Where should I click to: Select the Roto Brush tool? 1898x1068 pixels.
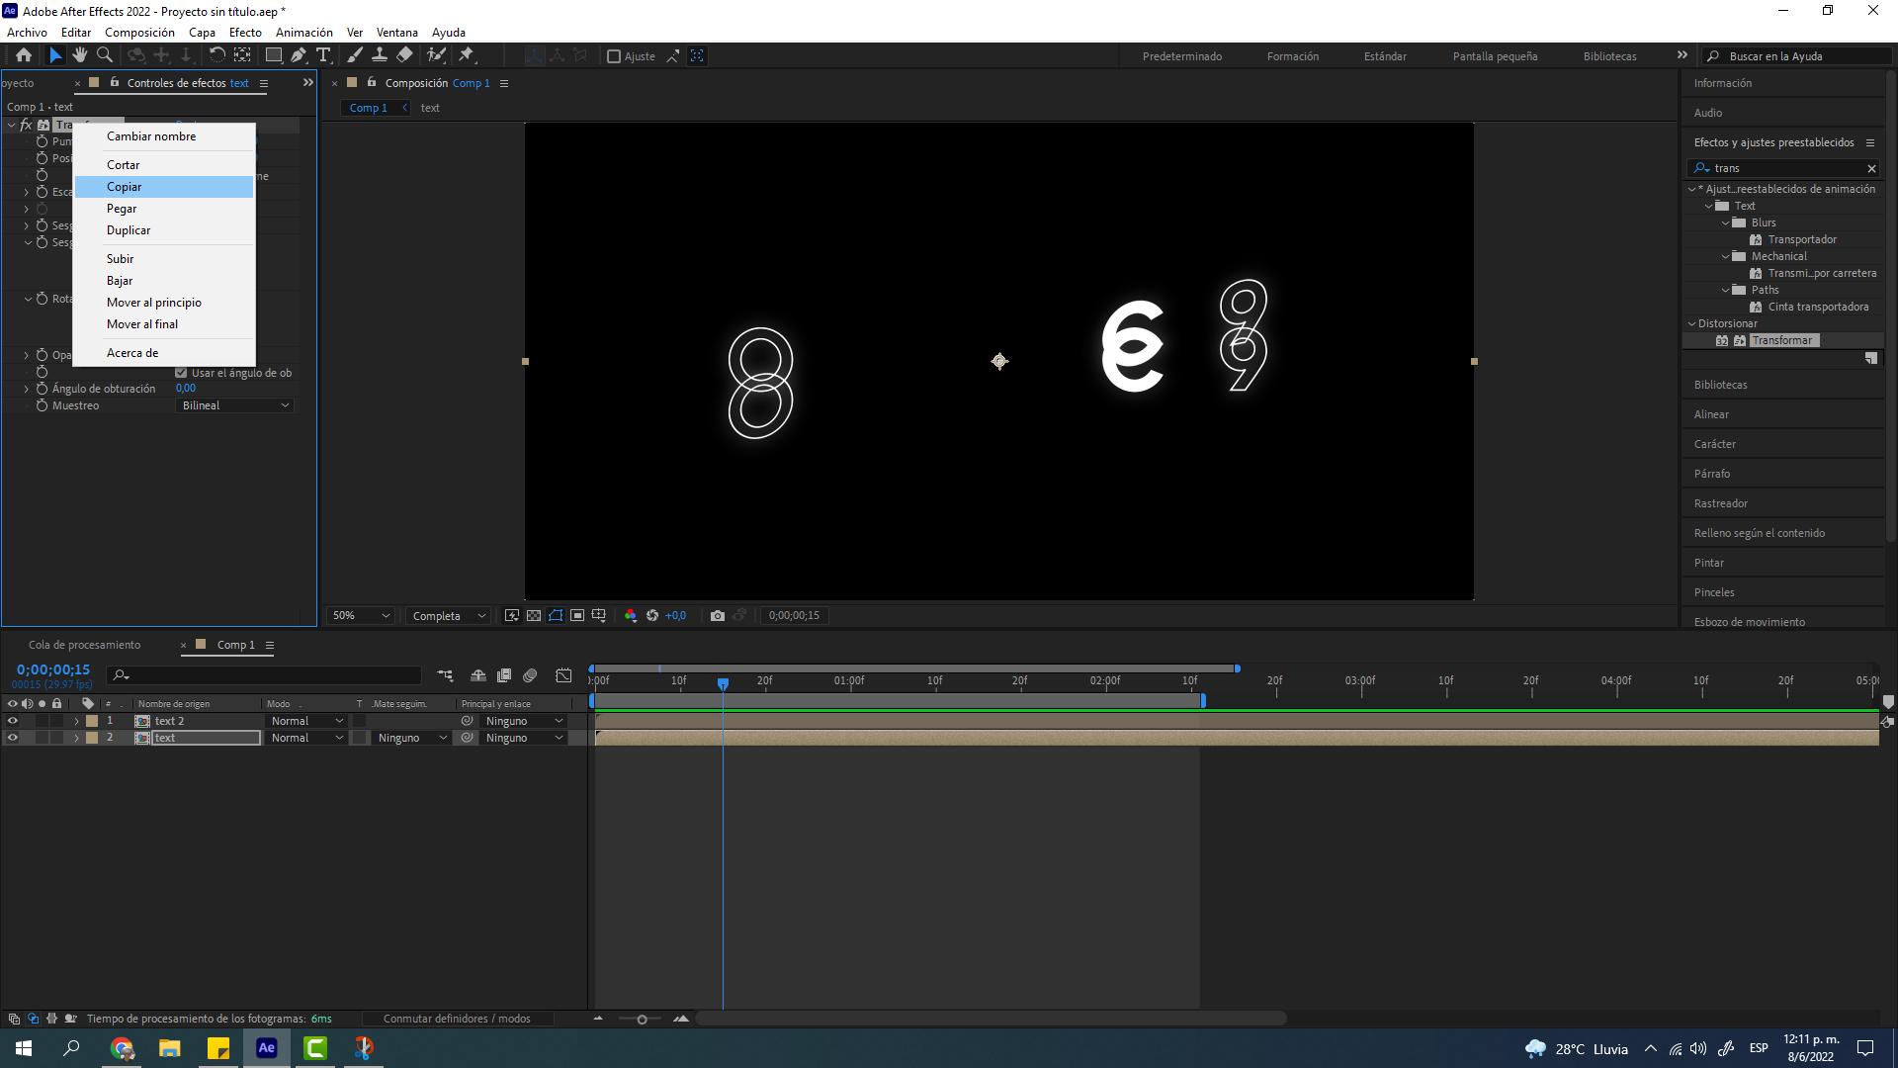pos(436,55)
